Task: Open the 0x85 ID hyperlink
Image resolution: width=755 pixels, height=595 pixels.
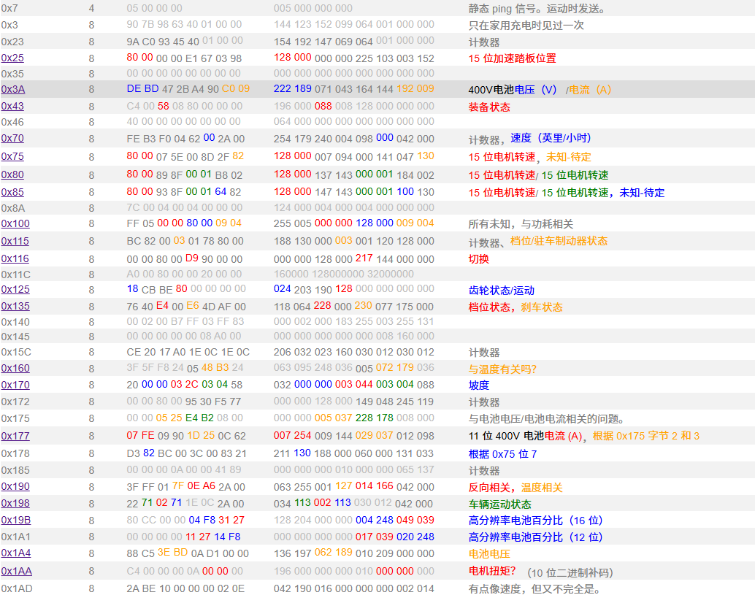Action: [12, 193]
